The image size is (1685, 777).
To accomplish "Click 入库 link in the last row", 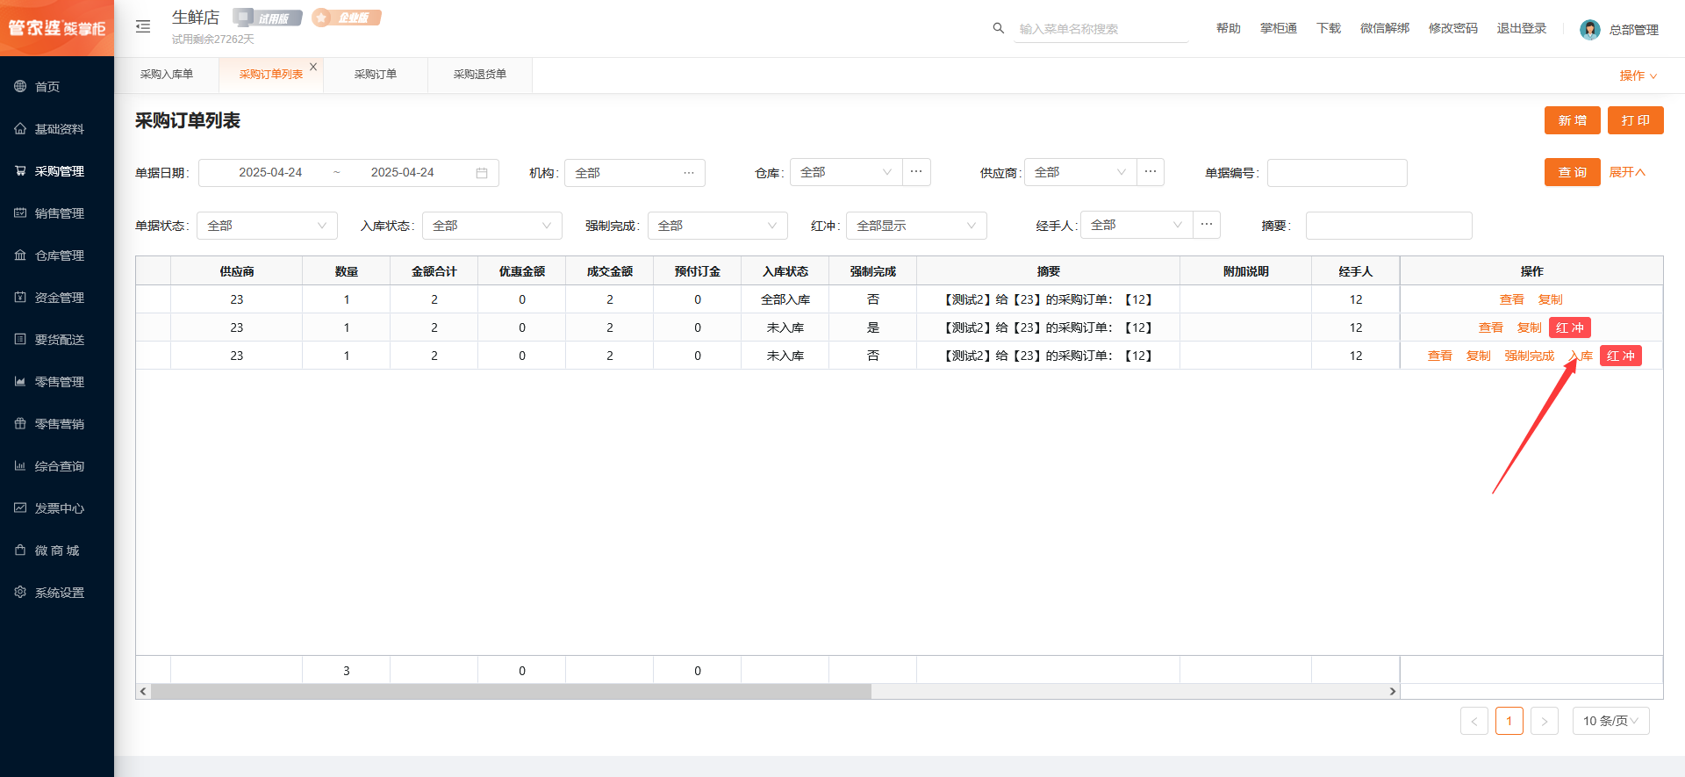I will tap(1581, 356).
